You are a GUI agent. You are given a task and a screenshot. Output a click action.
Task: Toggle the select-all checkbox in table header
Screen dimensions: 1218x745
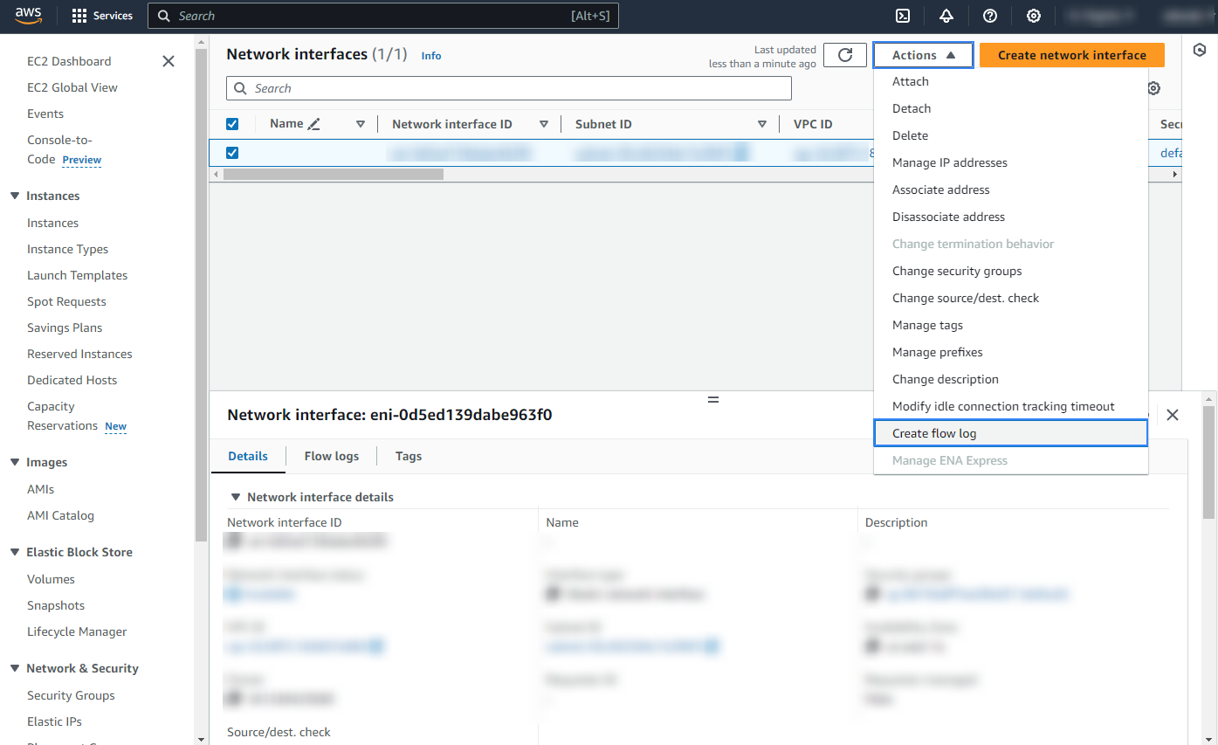click(232, 124)
